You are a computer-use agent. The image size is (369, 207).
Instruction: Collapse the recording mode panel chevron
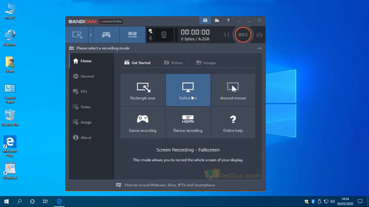coord(259,49)
